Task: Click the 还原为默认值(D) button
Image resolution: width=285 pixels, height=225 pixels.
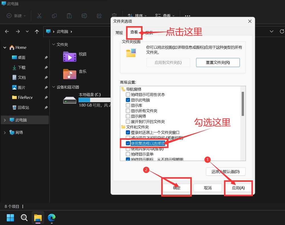Action: (x=225, y=172)
